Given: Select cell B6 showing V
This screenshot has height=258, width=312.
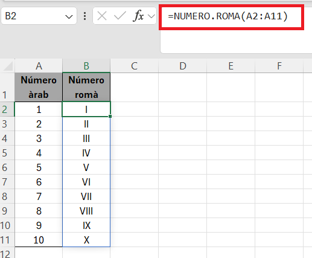Looking at the screenshot, I should click(x=86, y=167).
